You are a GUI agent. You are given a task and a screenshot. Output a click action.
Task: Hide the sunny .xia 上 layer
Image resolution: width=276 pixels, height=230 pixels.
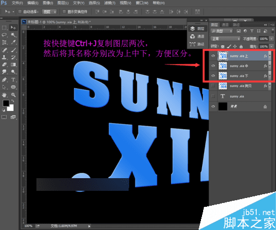tap(213, 56)
